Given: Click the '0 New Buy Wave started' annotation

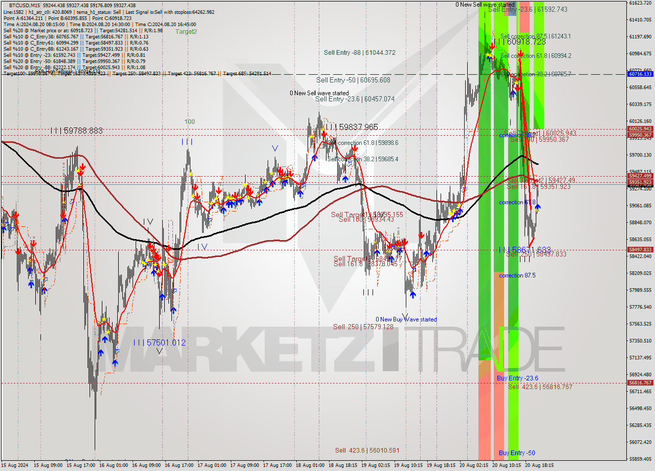Looking at the screenshot, I should click(406, 319).
